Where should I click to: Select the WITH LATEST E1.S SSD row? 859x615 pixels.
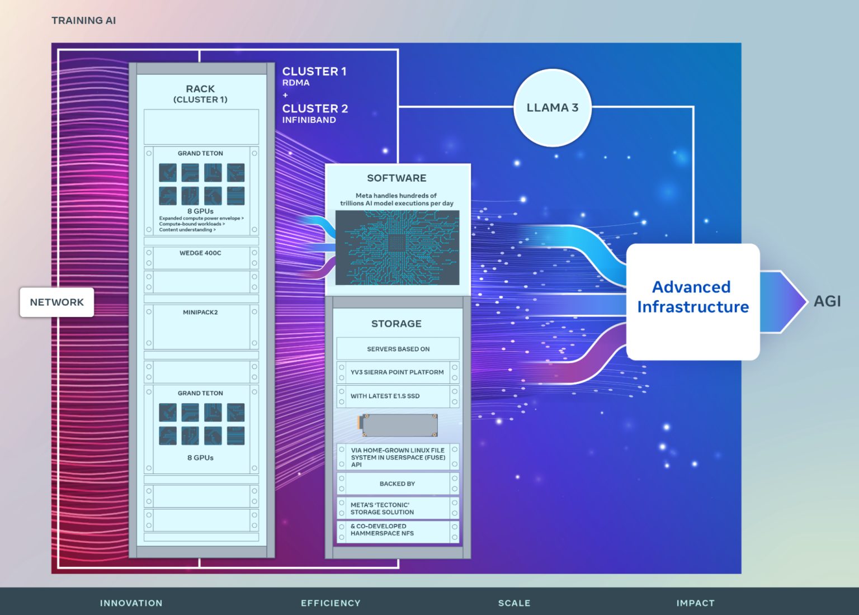pyautogui.click(x=398, y=396)
